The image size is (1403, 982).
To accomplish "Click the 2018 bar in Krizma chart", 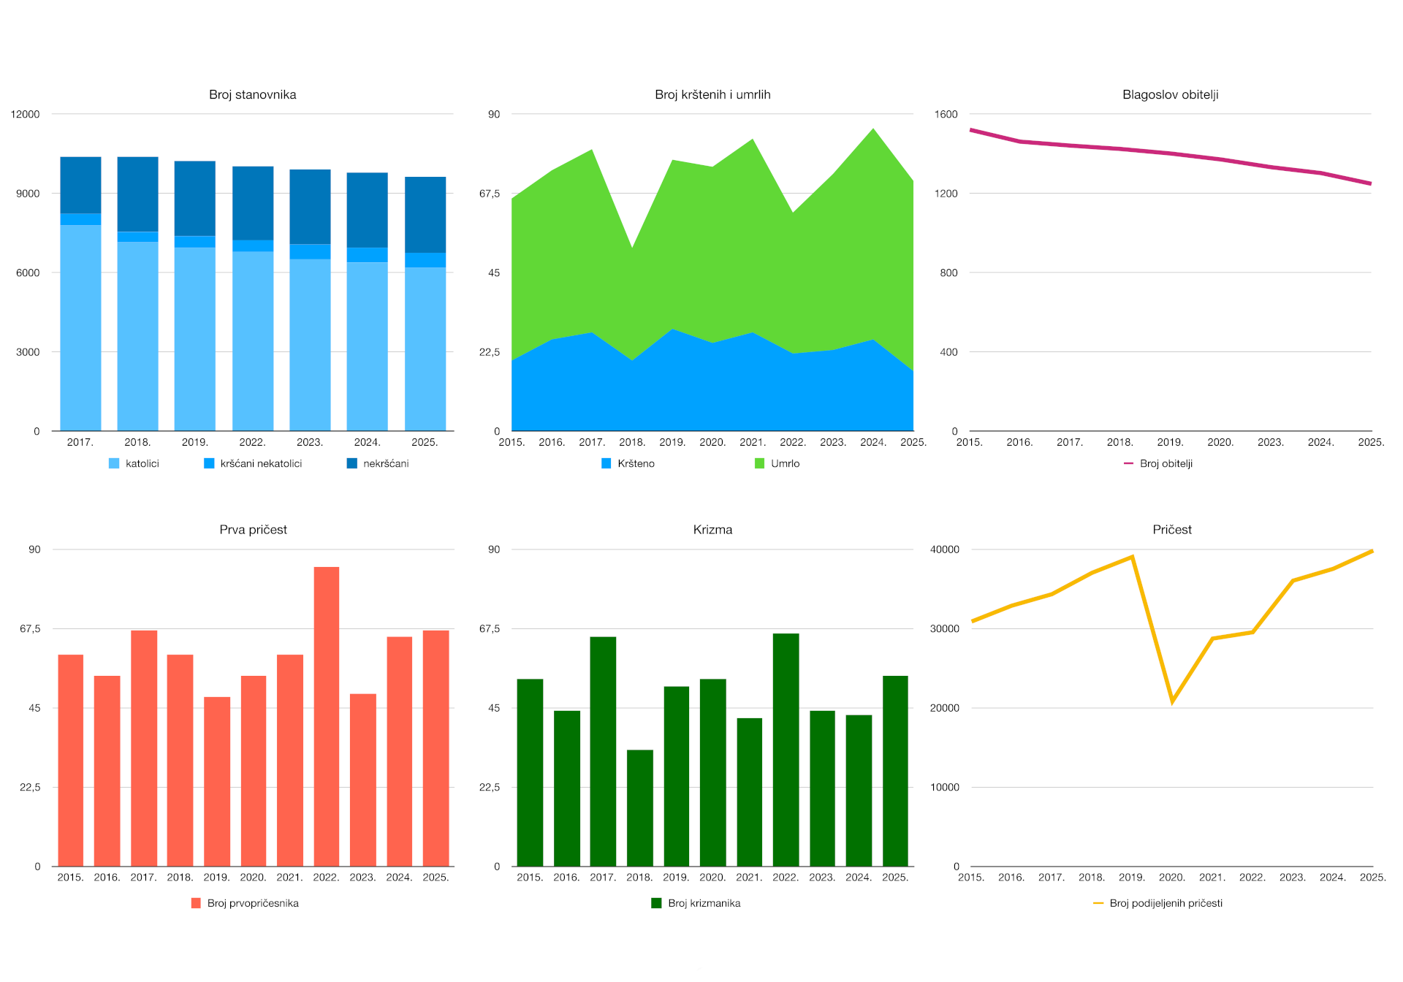I will coord(639,807).
